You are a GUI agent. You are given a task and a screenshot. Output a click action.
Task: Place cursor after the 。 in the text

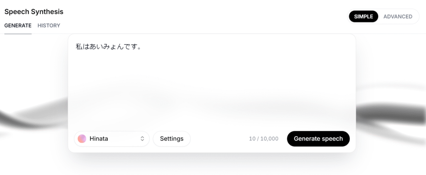coord(141,46)
